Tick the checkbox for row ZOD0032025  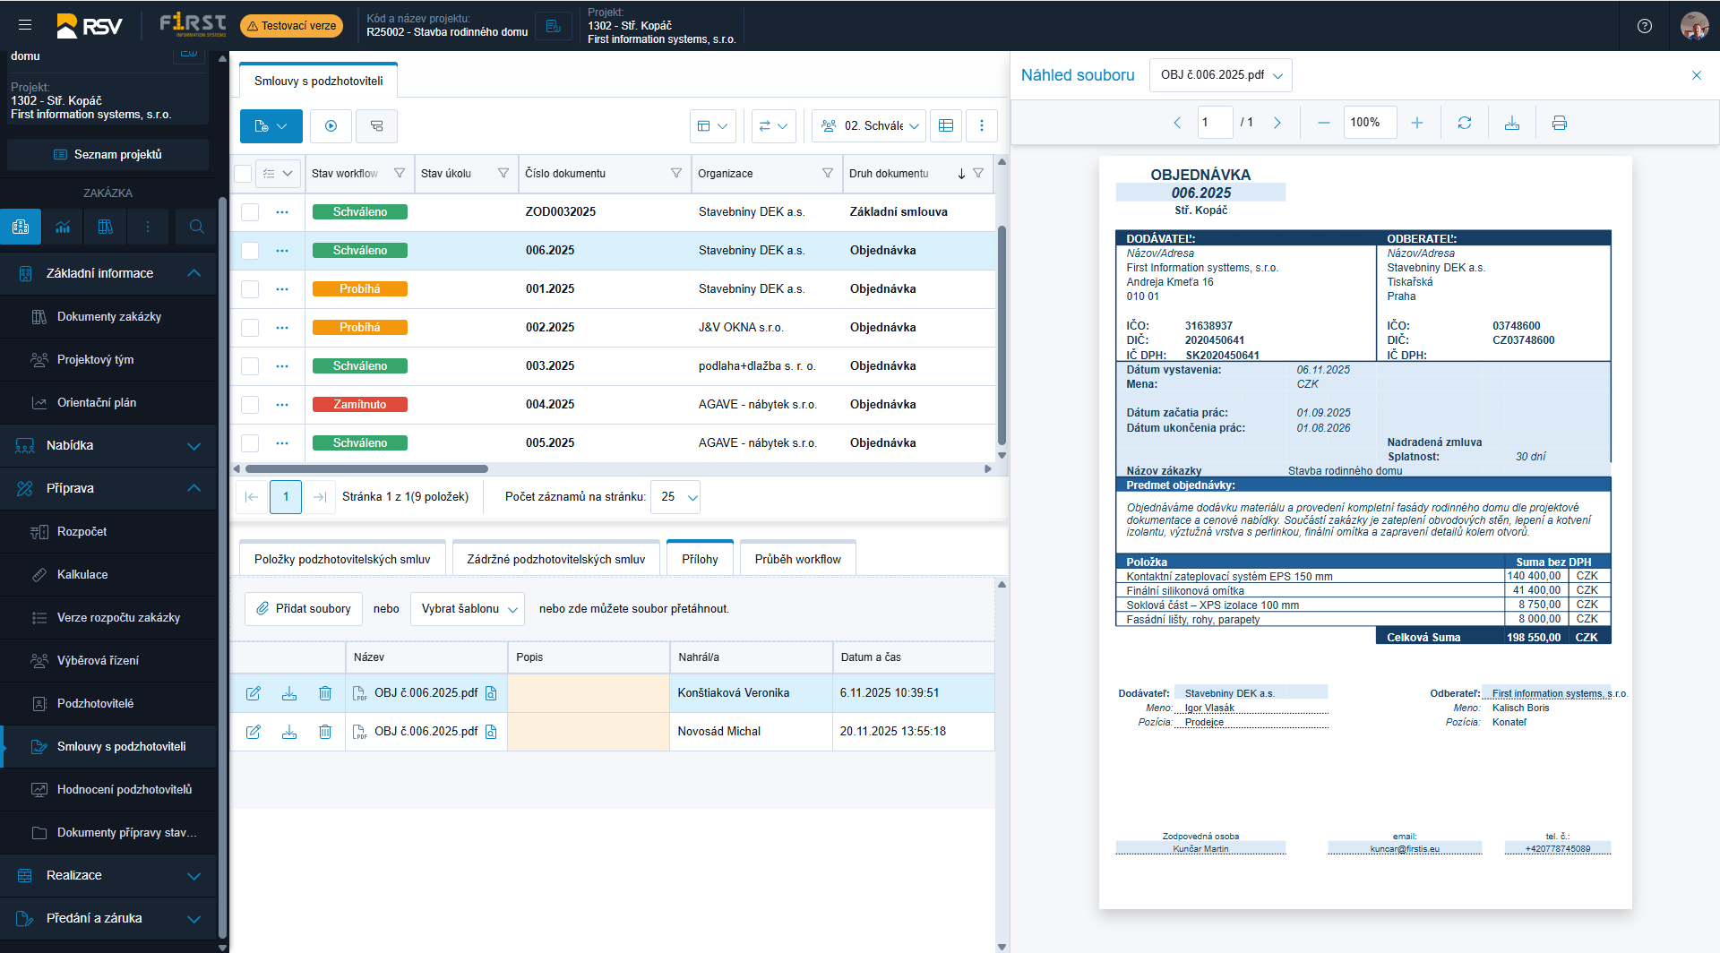[x=250, y=212]
